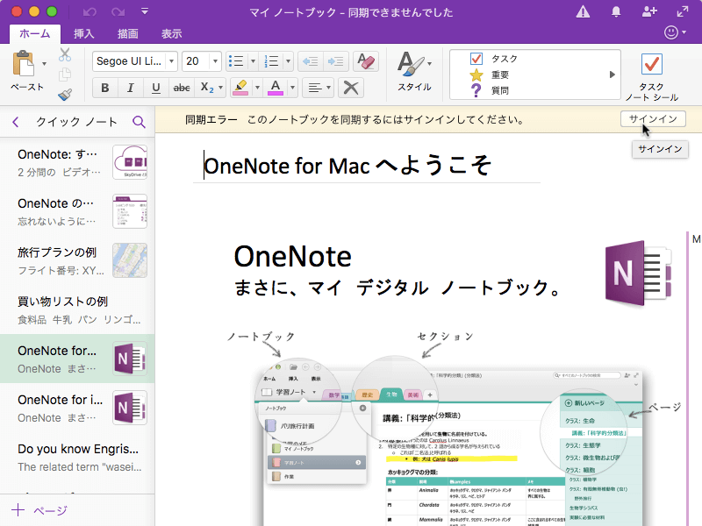Expand the font color arrow
The height and width of the screenshot is (526, 702).
point(292,88)
